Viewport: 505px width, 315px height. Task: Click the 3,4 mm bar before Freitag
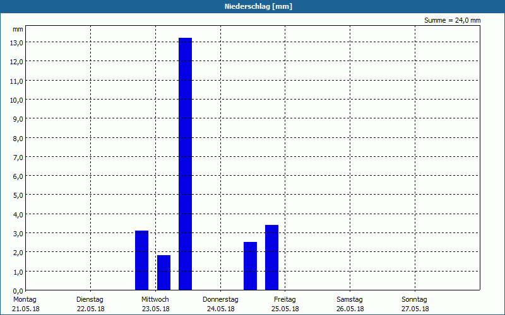pos(272,258)
